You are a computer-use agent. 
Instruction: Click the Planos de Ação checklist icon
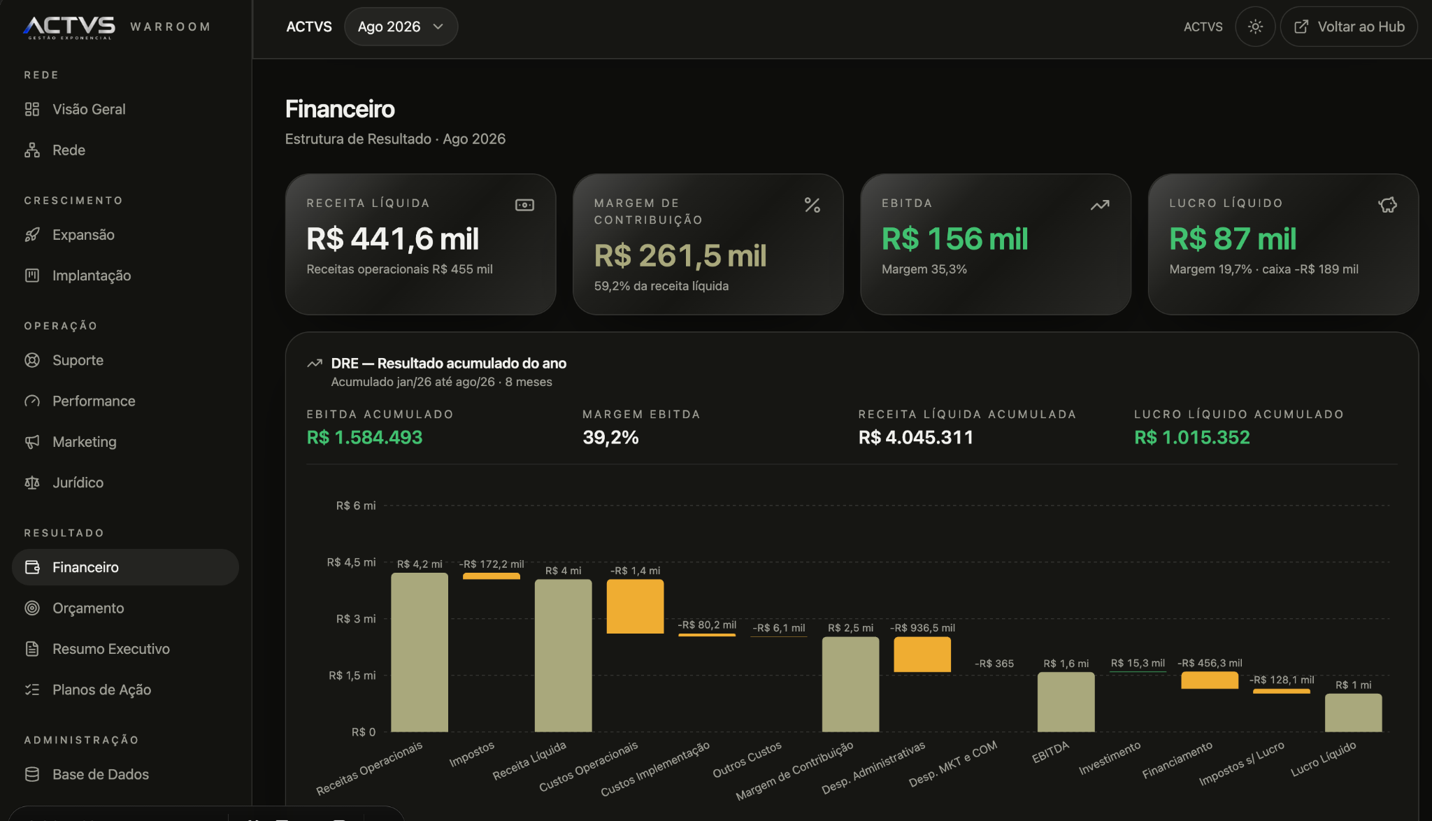click(x=32, y=690)
